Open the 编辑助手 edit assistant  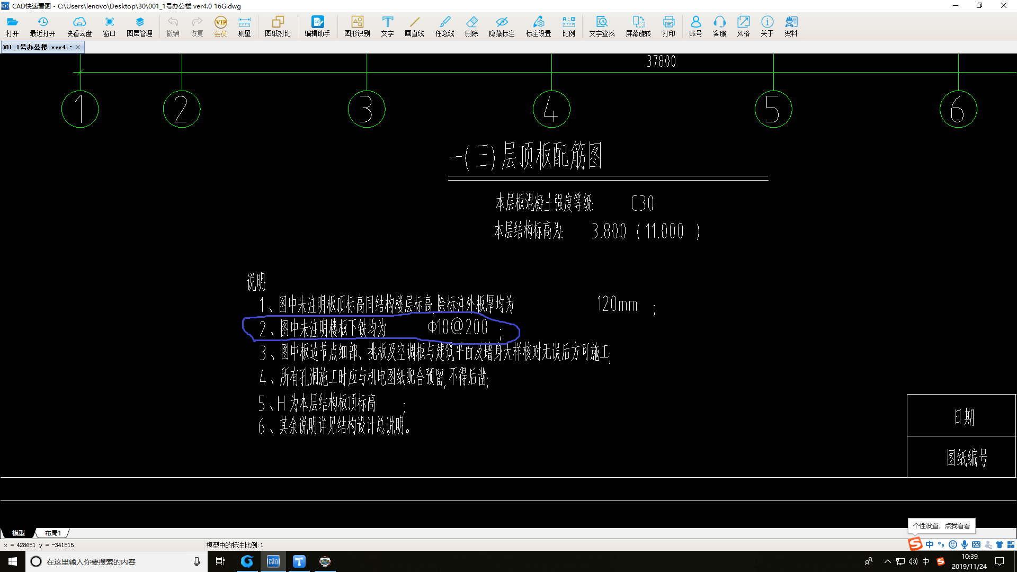(317, 26)
